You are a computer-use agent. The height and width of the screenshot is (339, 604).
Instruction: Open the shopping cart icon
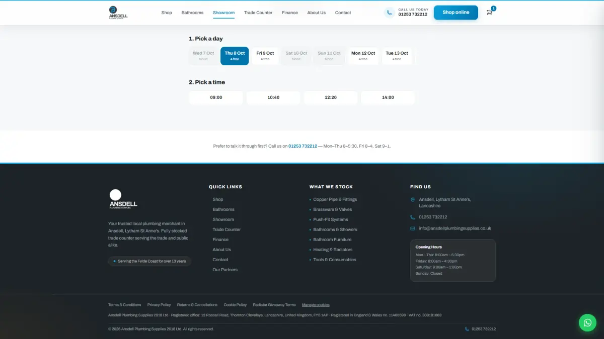pos(489,13)
